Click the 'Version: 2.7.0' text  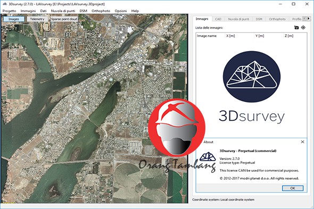pos(229,158)
